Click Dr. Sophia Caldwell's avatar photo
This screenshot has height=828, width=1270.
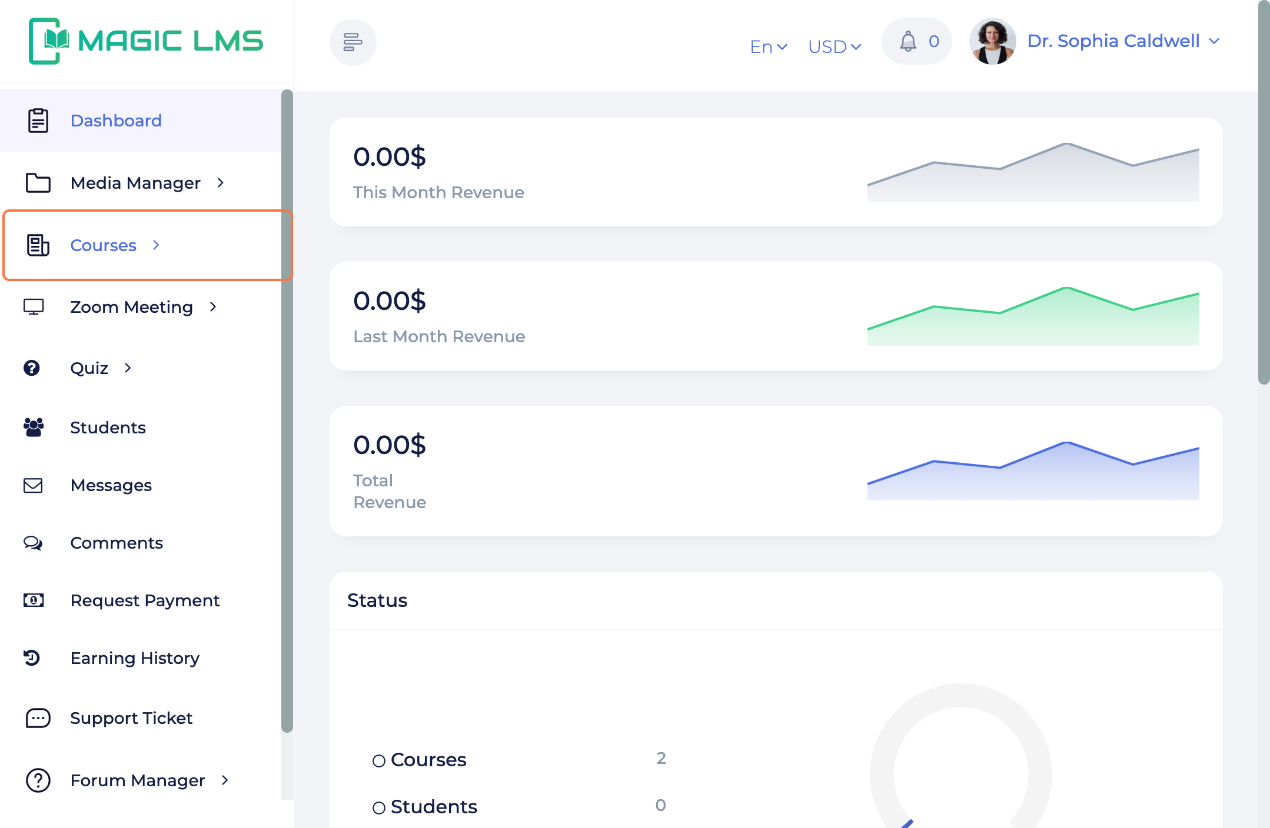click(992, 41)
